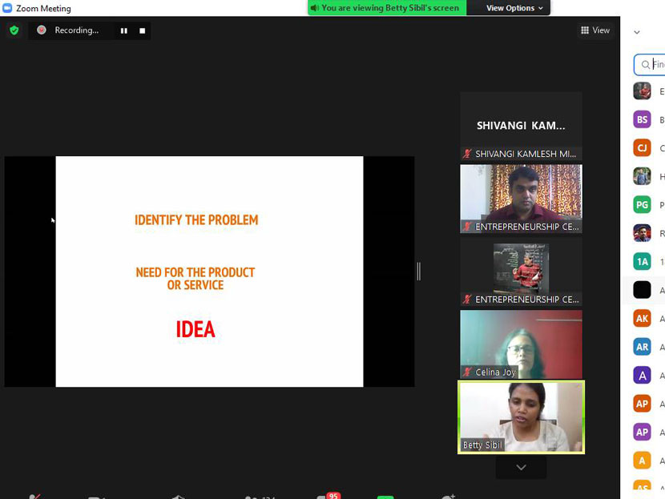Click the CJ participant avatar
The image size is (665, 499).
[642, 147]
